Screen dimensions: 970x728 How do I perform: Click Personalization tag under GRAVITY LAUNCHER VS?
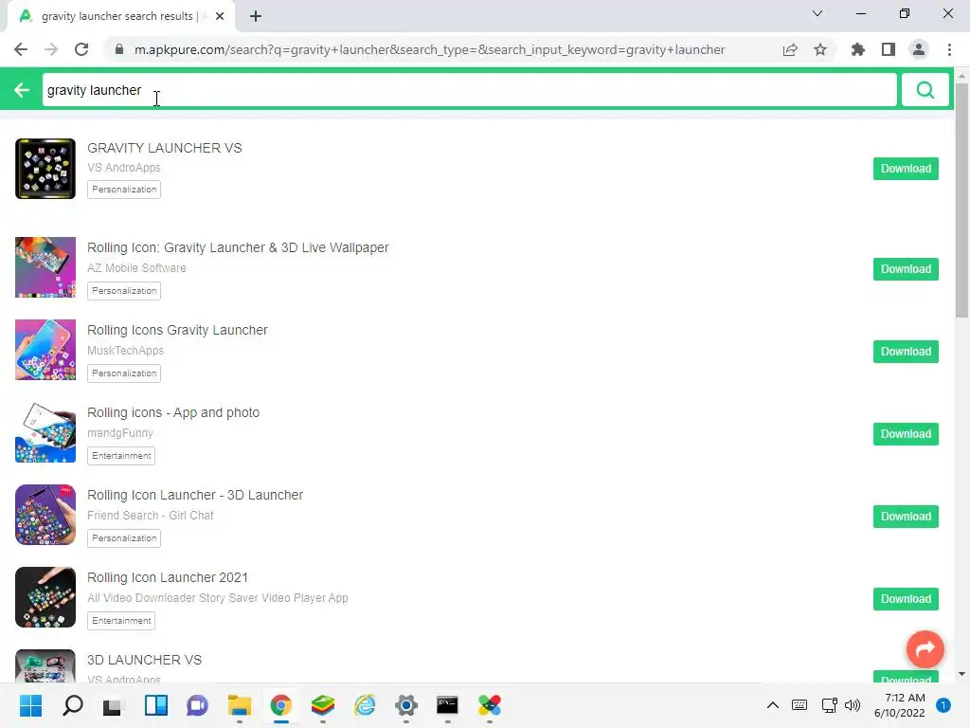pyautogui.click(x=124, y=190)
